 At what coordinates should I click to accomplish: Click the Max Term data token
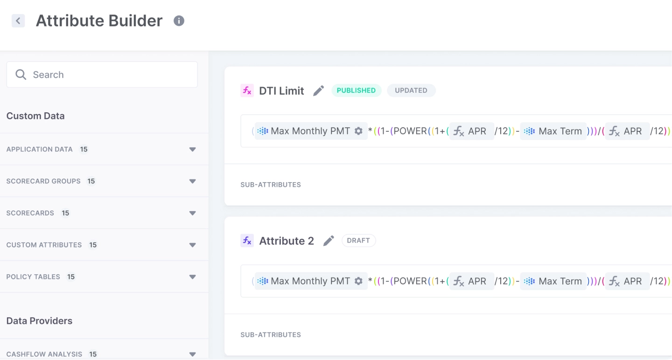point(553,131)
